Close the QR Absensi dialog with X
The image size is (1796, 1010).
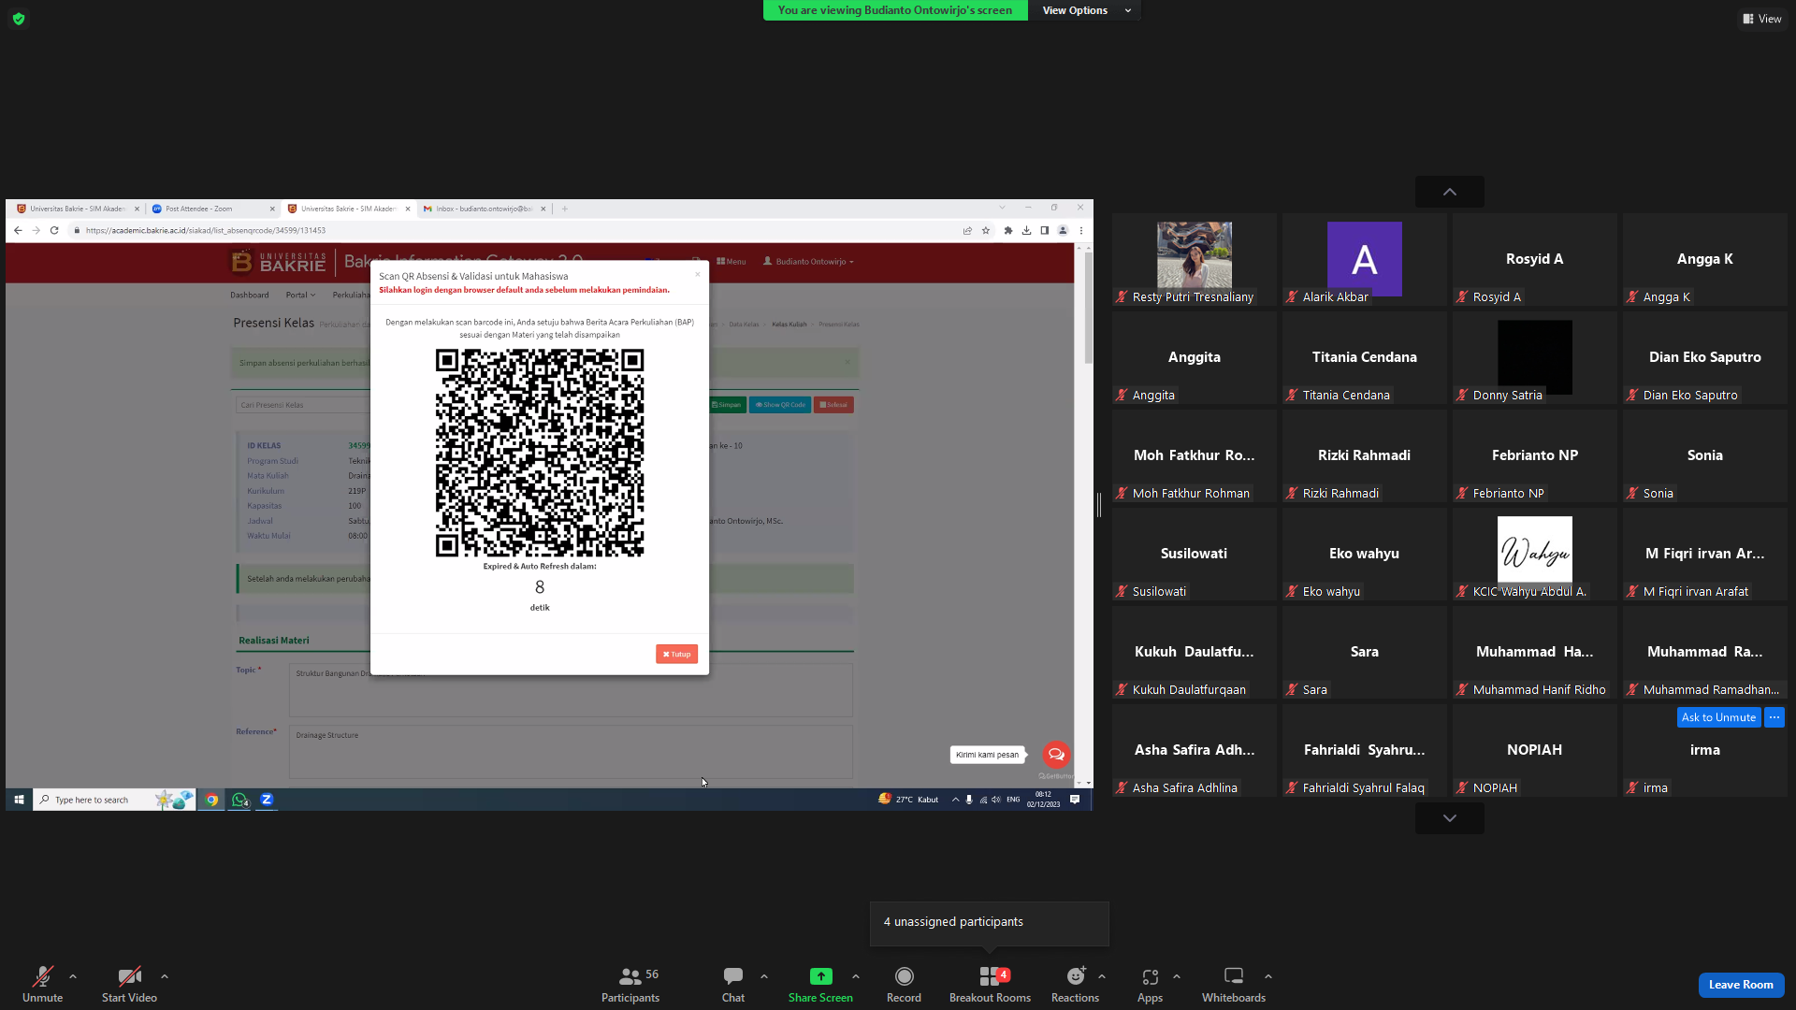point(697,274)
